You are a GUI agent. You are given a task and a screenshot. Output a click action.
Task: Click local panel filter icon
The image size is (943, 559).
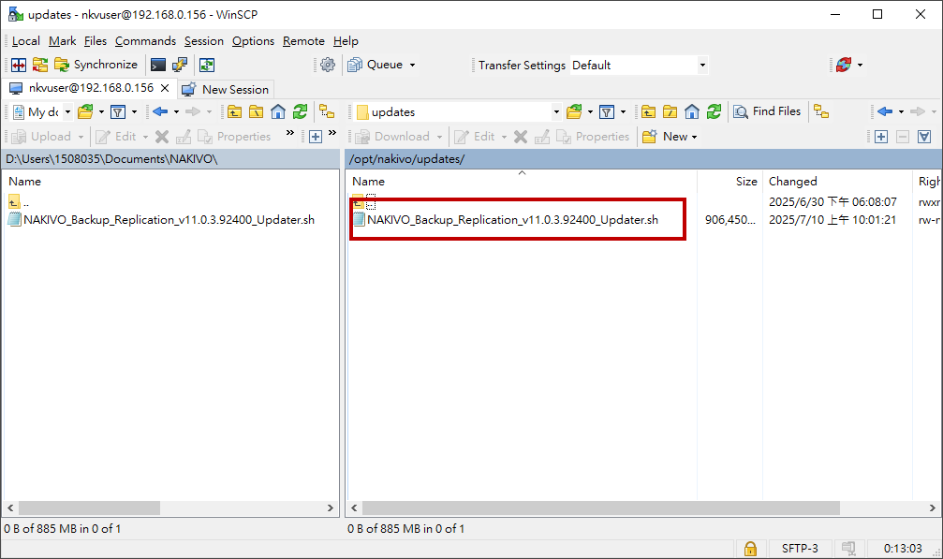coord(118,111)
